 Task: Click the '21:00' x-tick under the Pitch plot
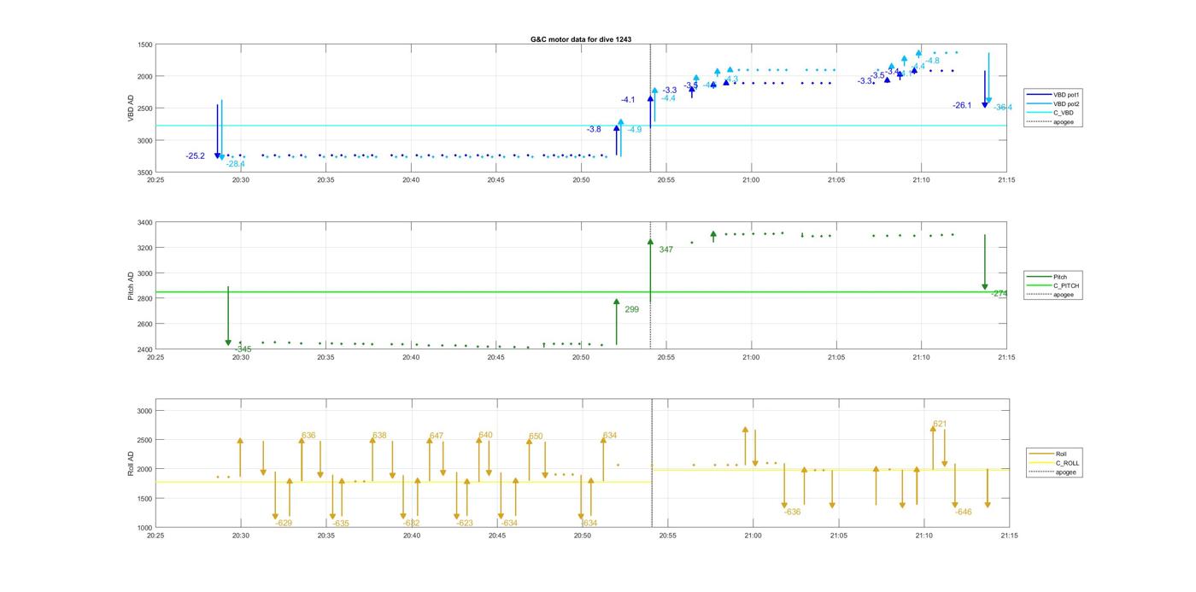[x=751, y=357]
